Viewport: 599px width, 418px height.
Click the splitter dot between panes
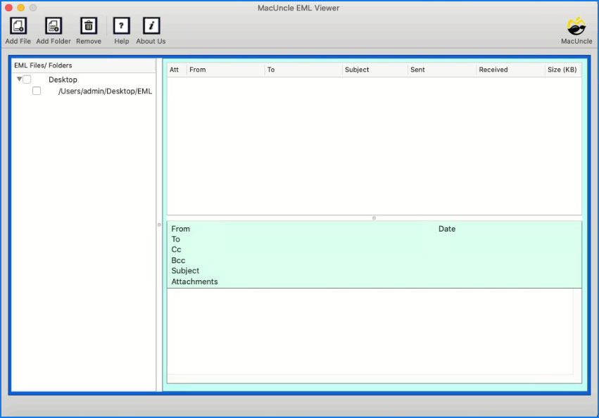[x=373, y=218]
